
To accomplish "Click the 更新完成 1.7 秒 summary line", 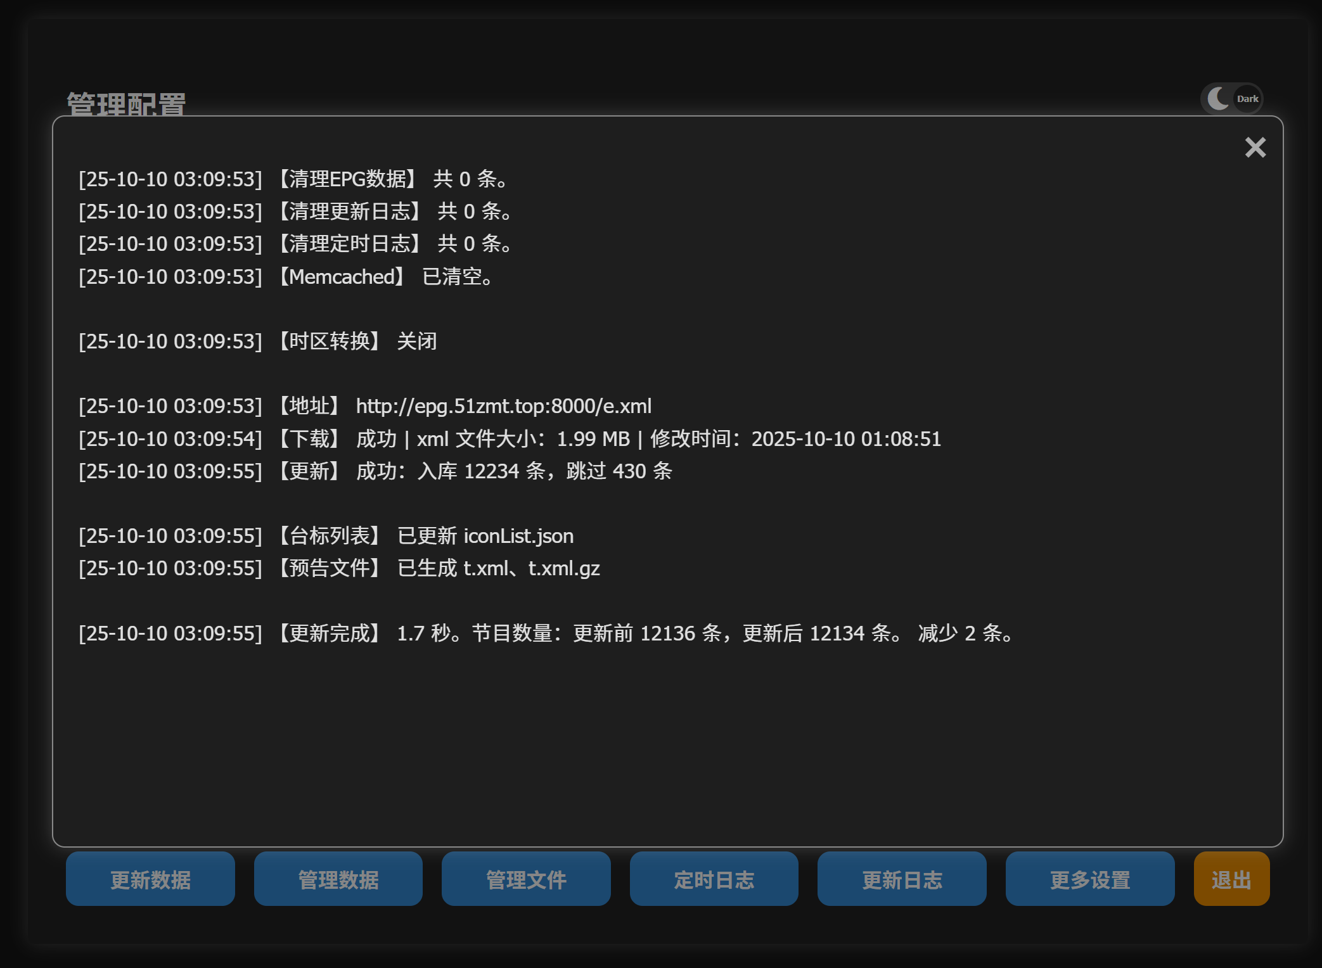I will tap(545, 634).
